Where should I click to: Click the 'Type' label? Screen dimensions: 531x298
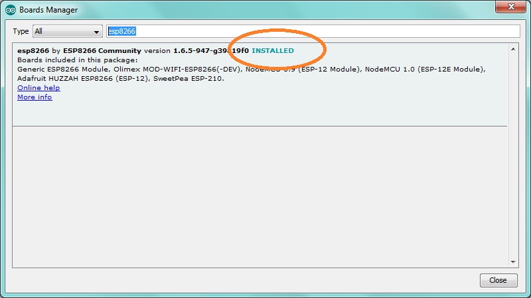(21, 31)
